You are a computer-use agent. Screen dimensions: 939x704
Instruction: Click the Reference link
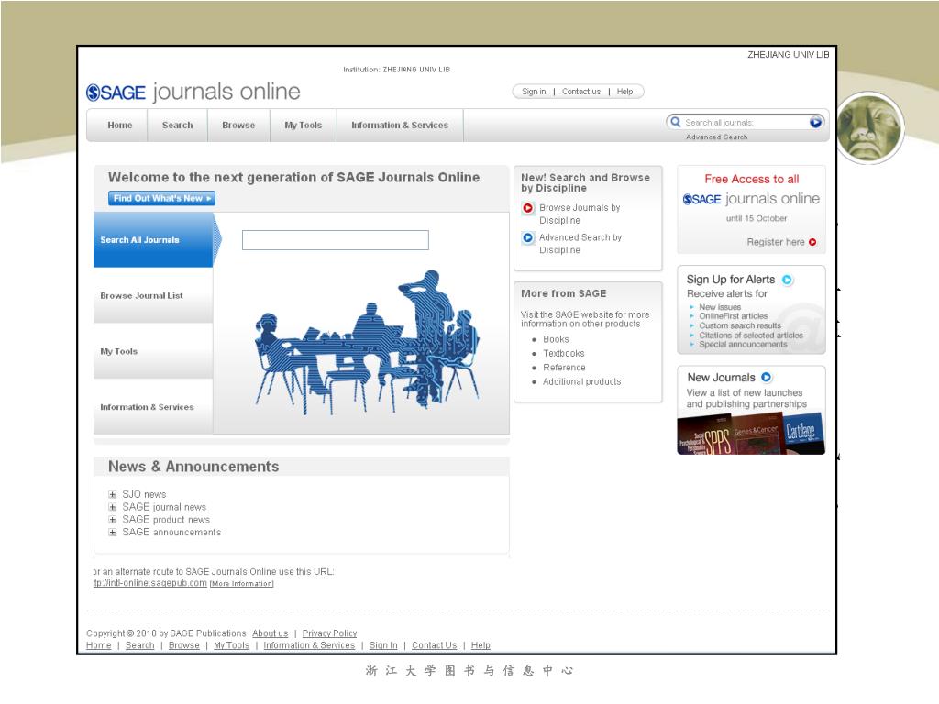pyautogui.click(x=564, y=368)
